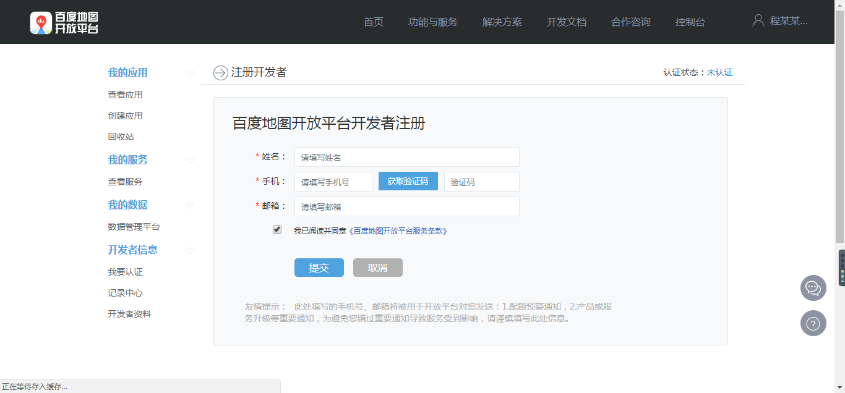845x393 pixels.
Task: Open 数据管理平台 in sidebar
Action: click(x=134, y=227)
